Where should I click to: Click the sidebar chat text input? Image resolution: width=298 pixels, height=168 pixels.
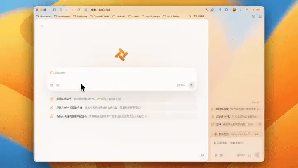tap(236, 143)
